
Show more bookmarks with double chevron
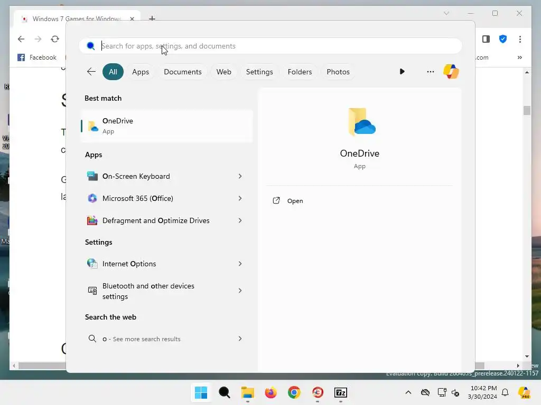tap(520, 57)
